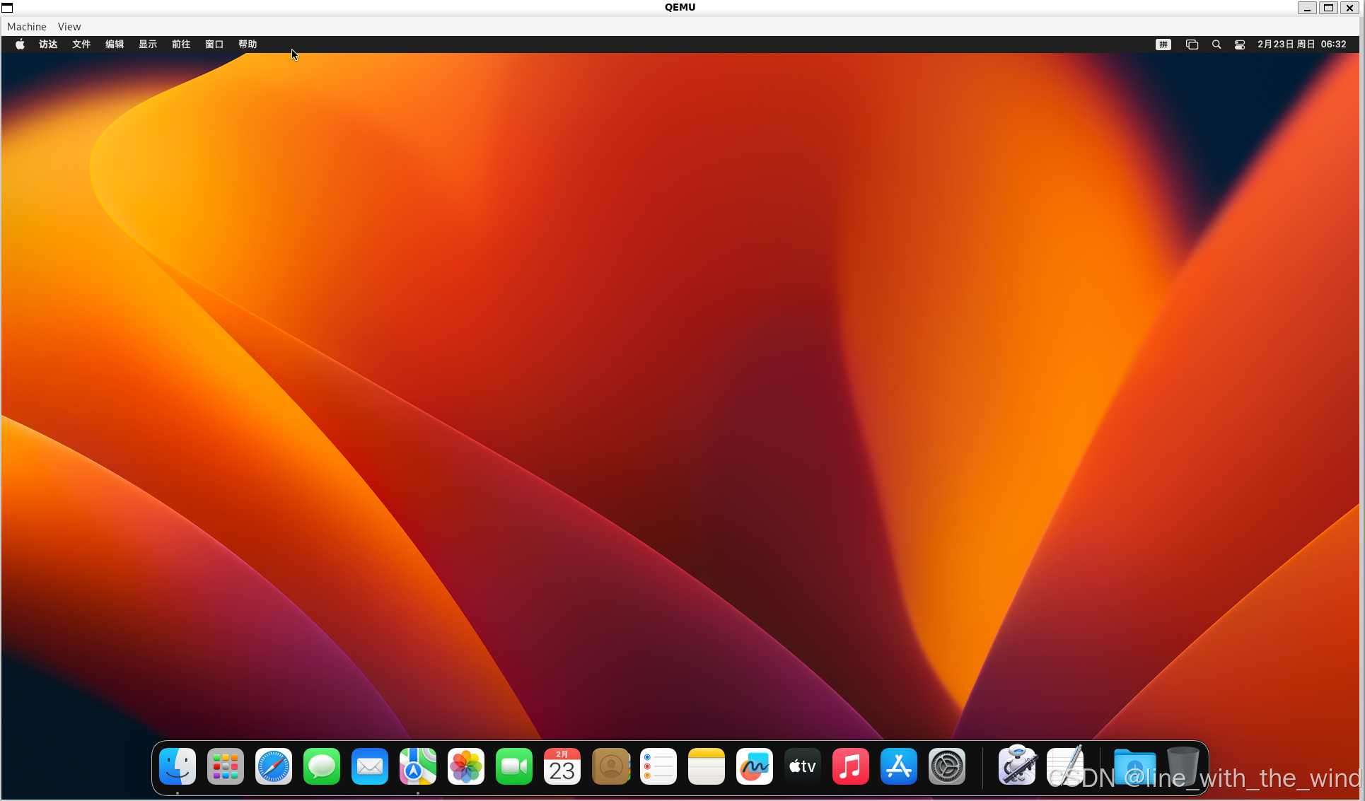Launch Music from the Dock

[x=851, y=766]
